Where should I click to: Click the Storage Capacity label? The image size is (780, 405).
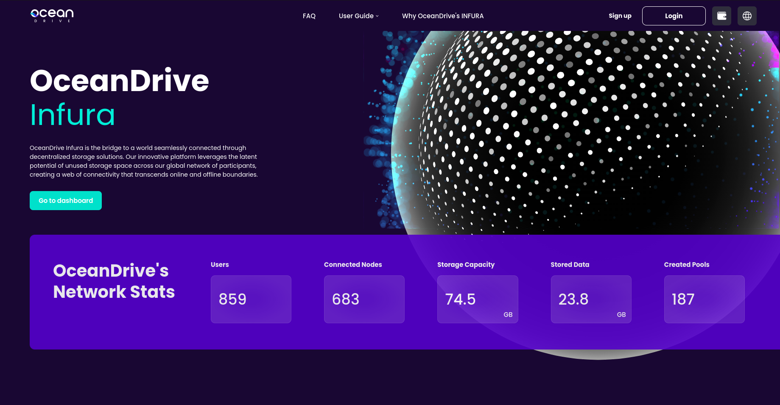point(466,264)
